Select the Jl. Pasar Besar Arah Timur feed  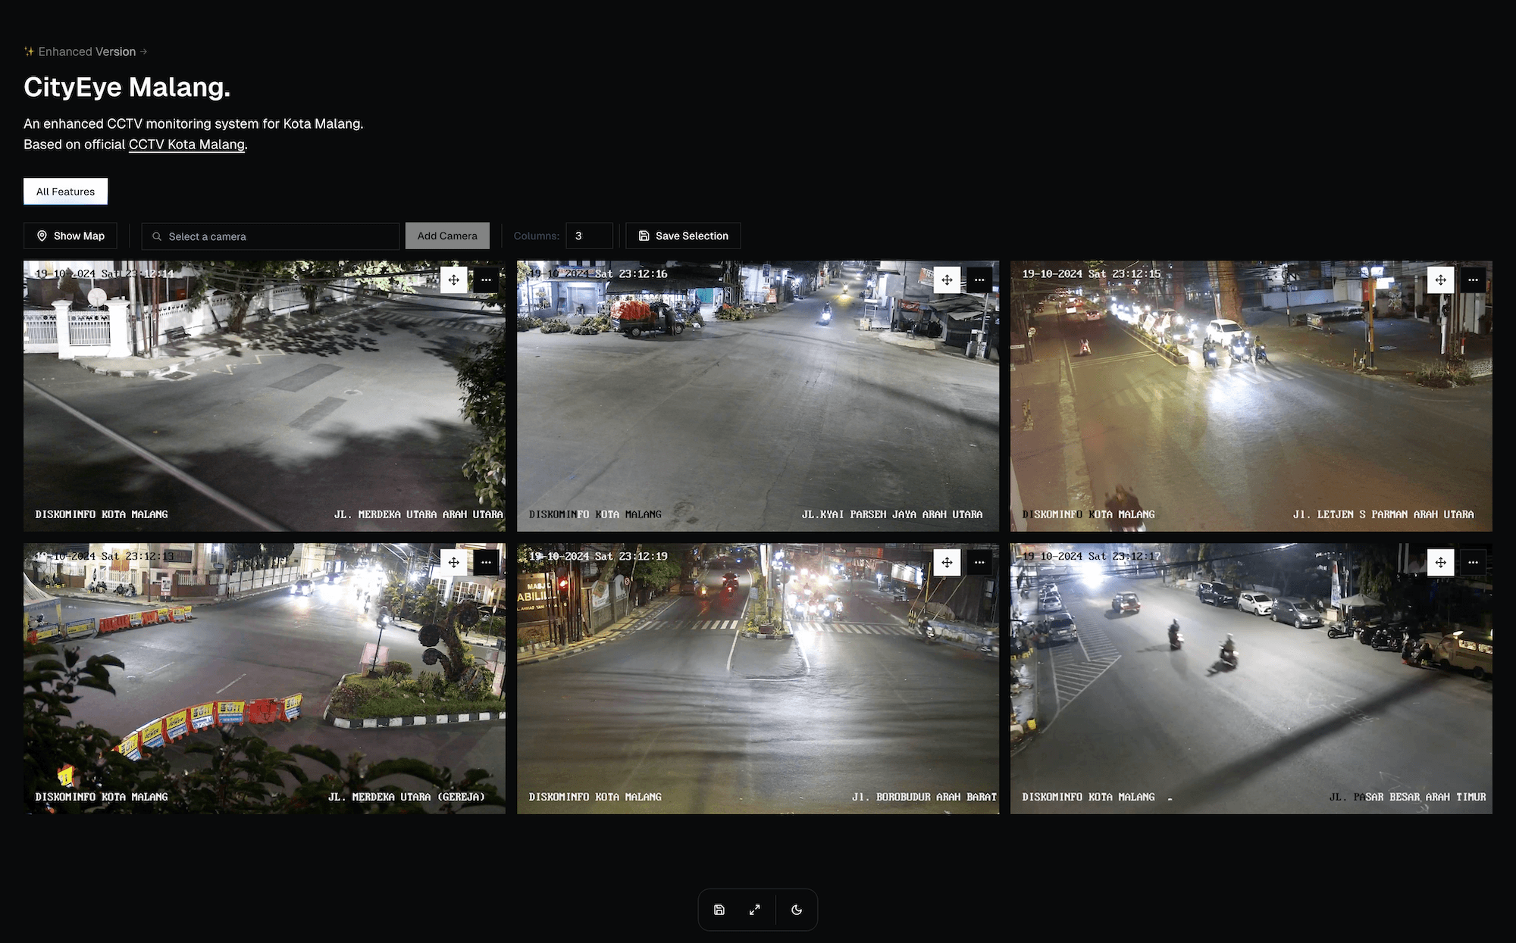pos(1251,679)
